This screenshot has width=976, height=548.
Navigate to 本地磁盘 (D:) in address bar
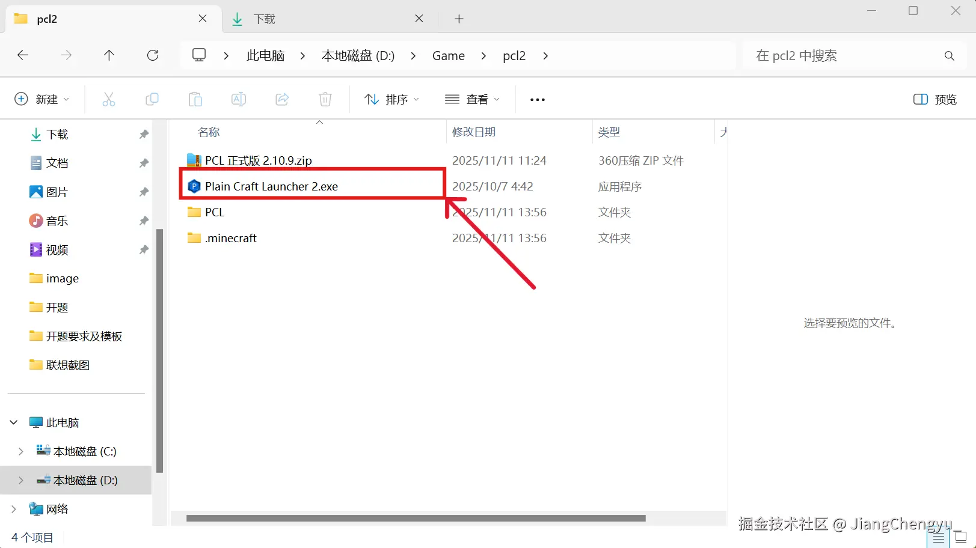(x=358, y=56)
